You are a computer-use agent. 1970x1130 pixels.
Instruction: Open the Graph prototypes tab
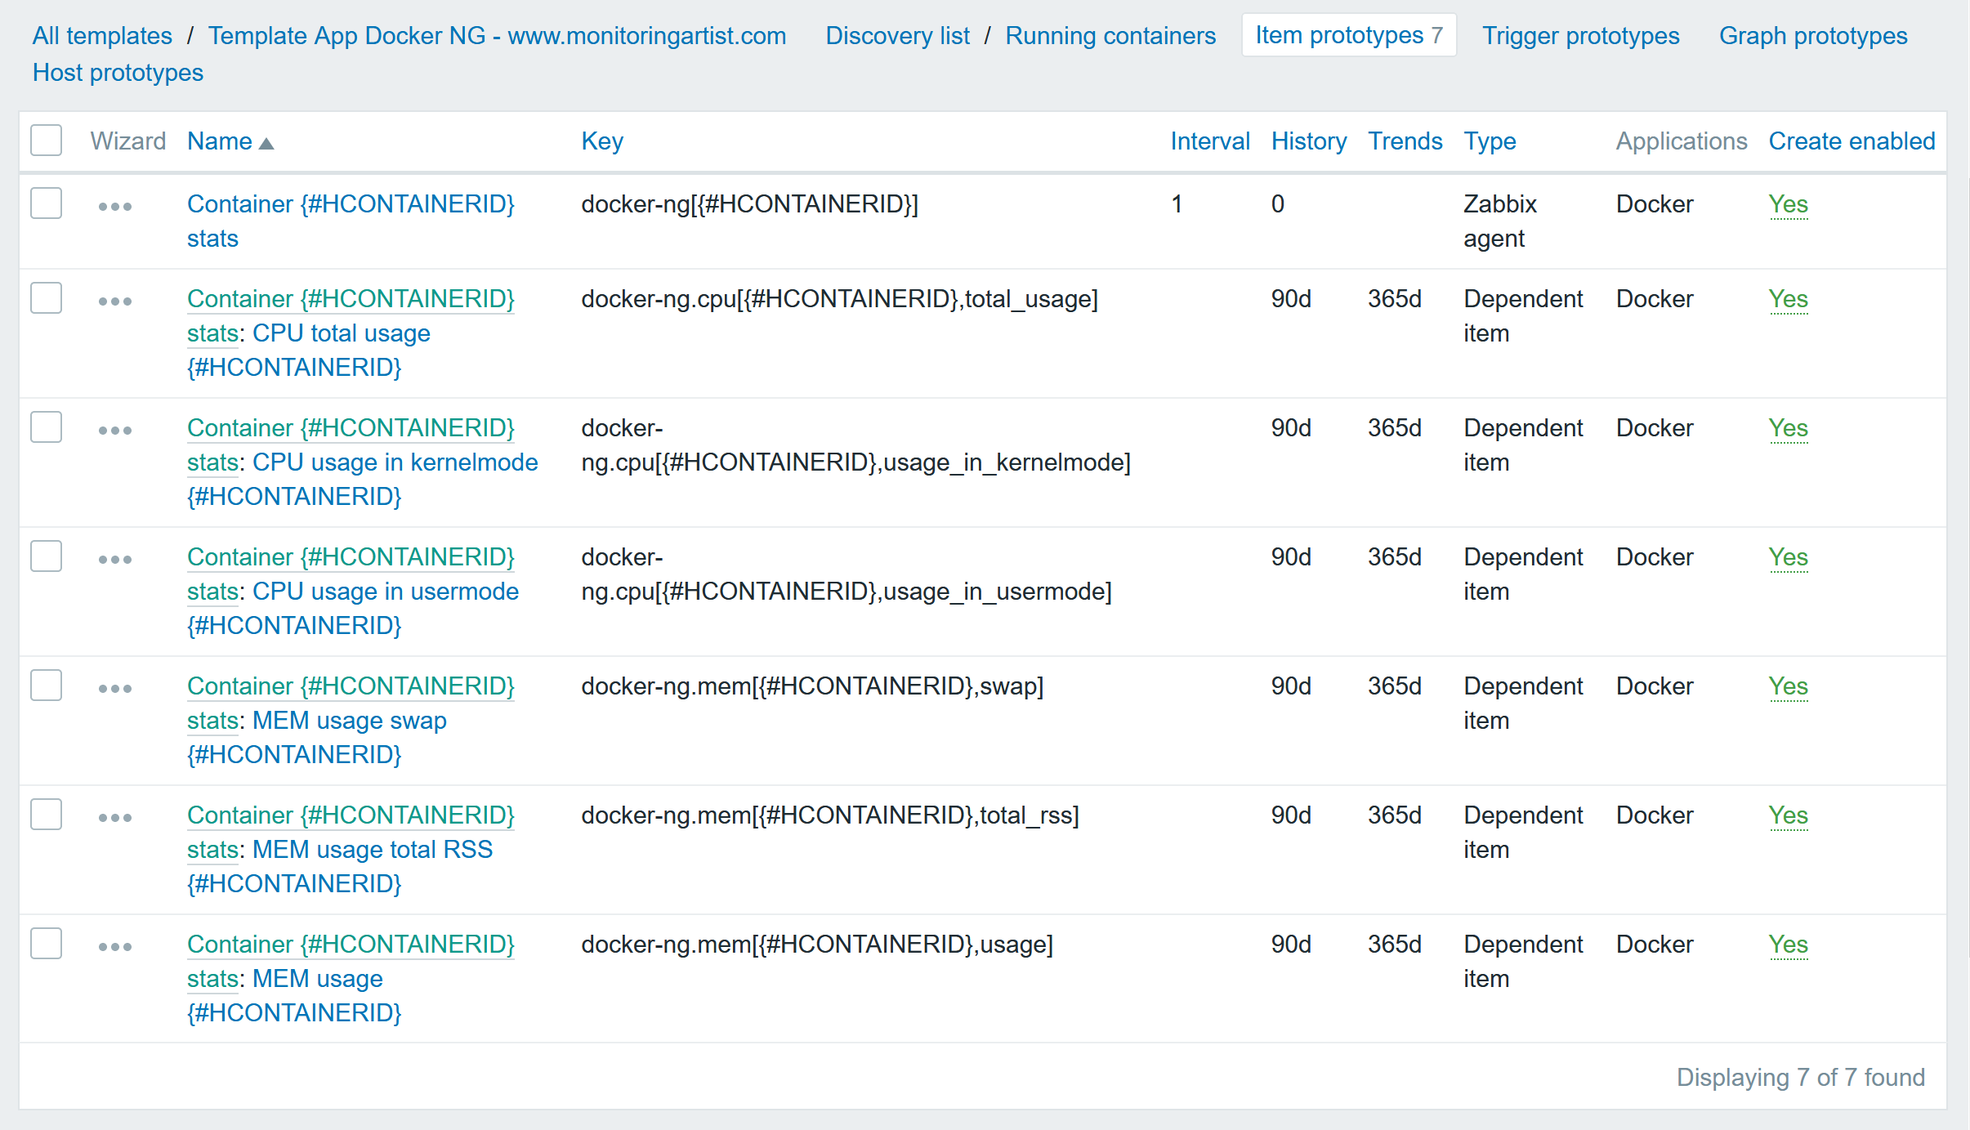pyautogui.click(x=1812, y=35)
